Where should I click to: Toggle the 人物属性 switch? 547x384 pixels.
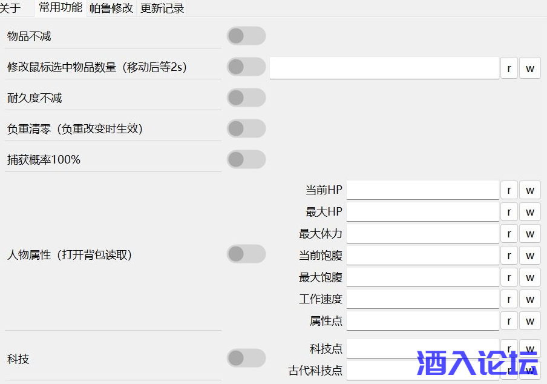point(246,254)
